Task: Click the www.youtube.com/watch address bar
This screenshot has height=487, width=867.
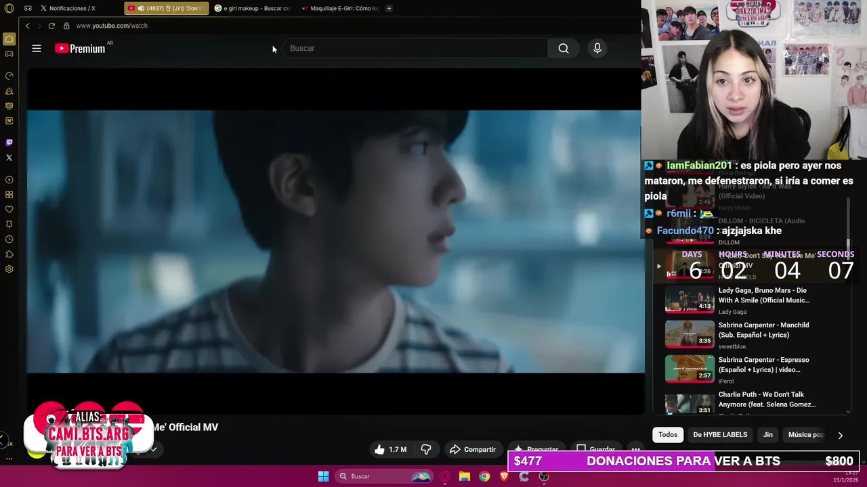Action: pos(112,26)
